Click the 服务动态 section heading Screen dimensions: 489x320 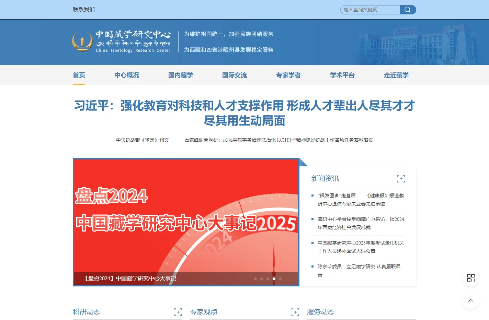[x=321, y=312]
